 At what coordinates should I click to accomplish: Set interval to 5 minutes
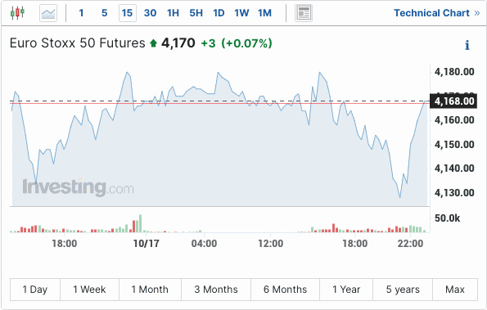pos(105,13)
